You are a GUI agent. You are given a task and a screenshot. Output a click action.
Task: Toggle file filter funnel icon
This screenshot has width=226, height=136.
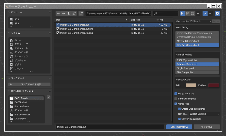(205, 13)
